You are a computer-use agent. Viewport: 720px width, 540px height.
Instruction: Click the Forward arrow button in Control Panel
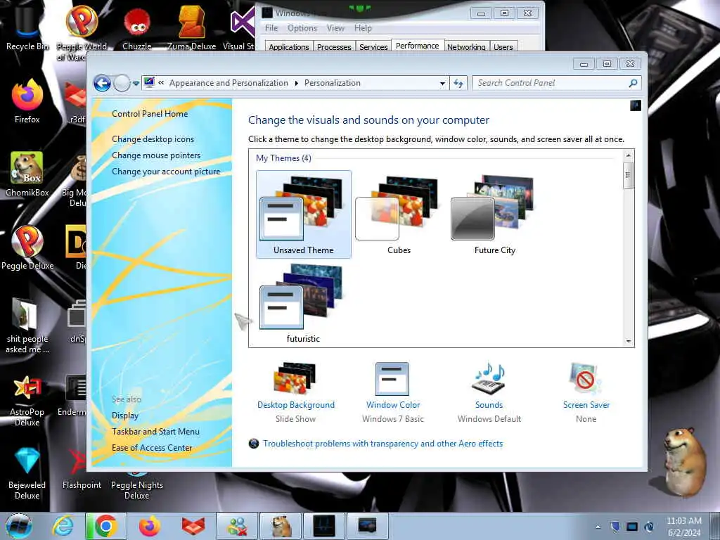click(x=122, y=83)
